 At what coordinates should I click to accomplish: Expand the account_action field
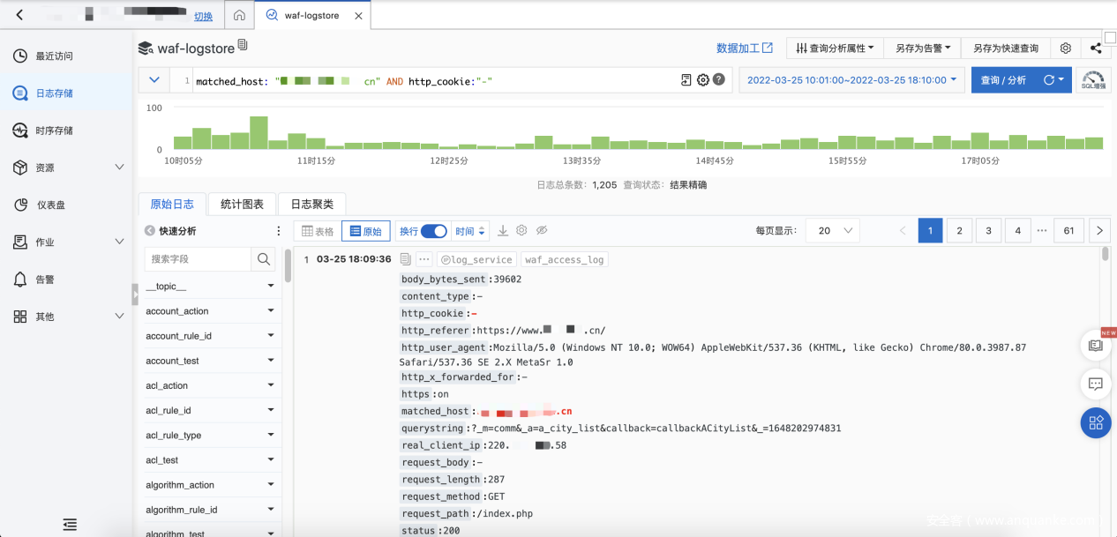(271, 311)
